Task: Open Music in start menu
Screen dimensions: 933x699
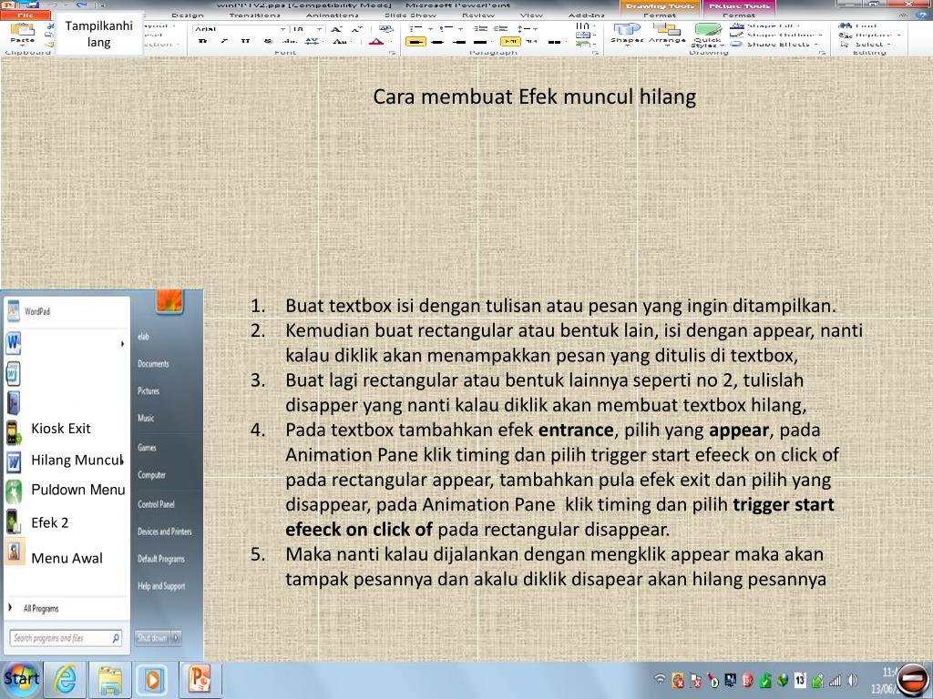Action: [x=146, y=418]
